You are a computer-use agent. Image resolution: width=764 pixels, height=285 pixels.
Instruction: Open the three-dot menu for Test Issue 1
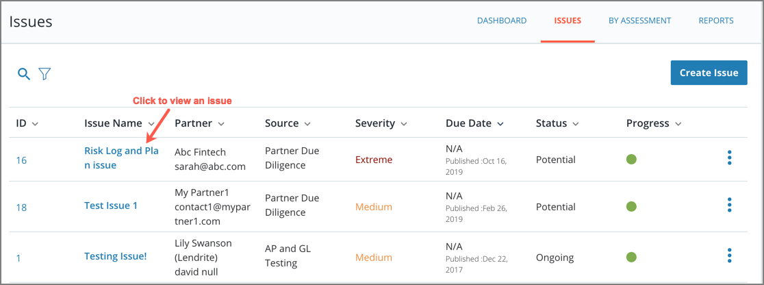(729, 205)
